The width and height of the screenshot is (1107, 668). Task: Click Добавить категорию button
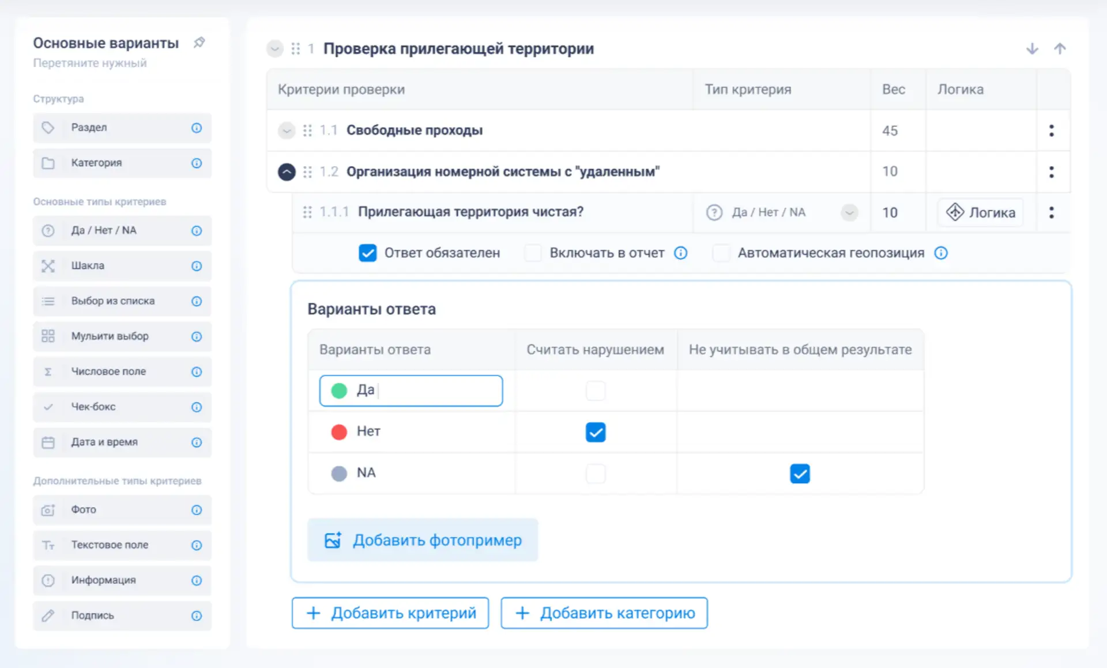tap(604, 613)
